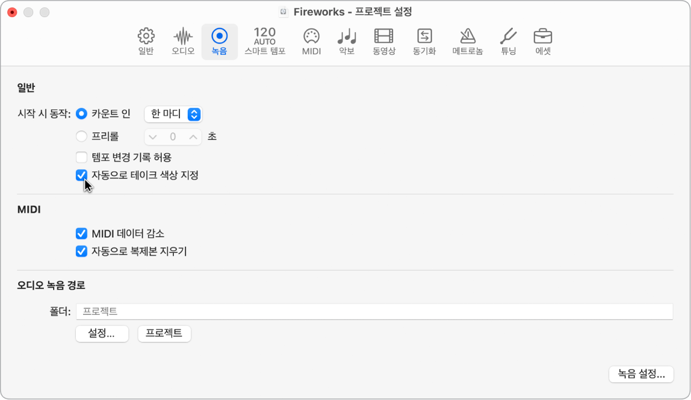The image size is (691, 400).
Task: Click the pre-roll seconds decrease arrow
Action: click(153, 137)
